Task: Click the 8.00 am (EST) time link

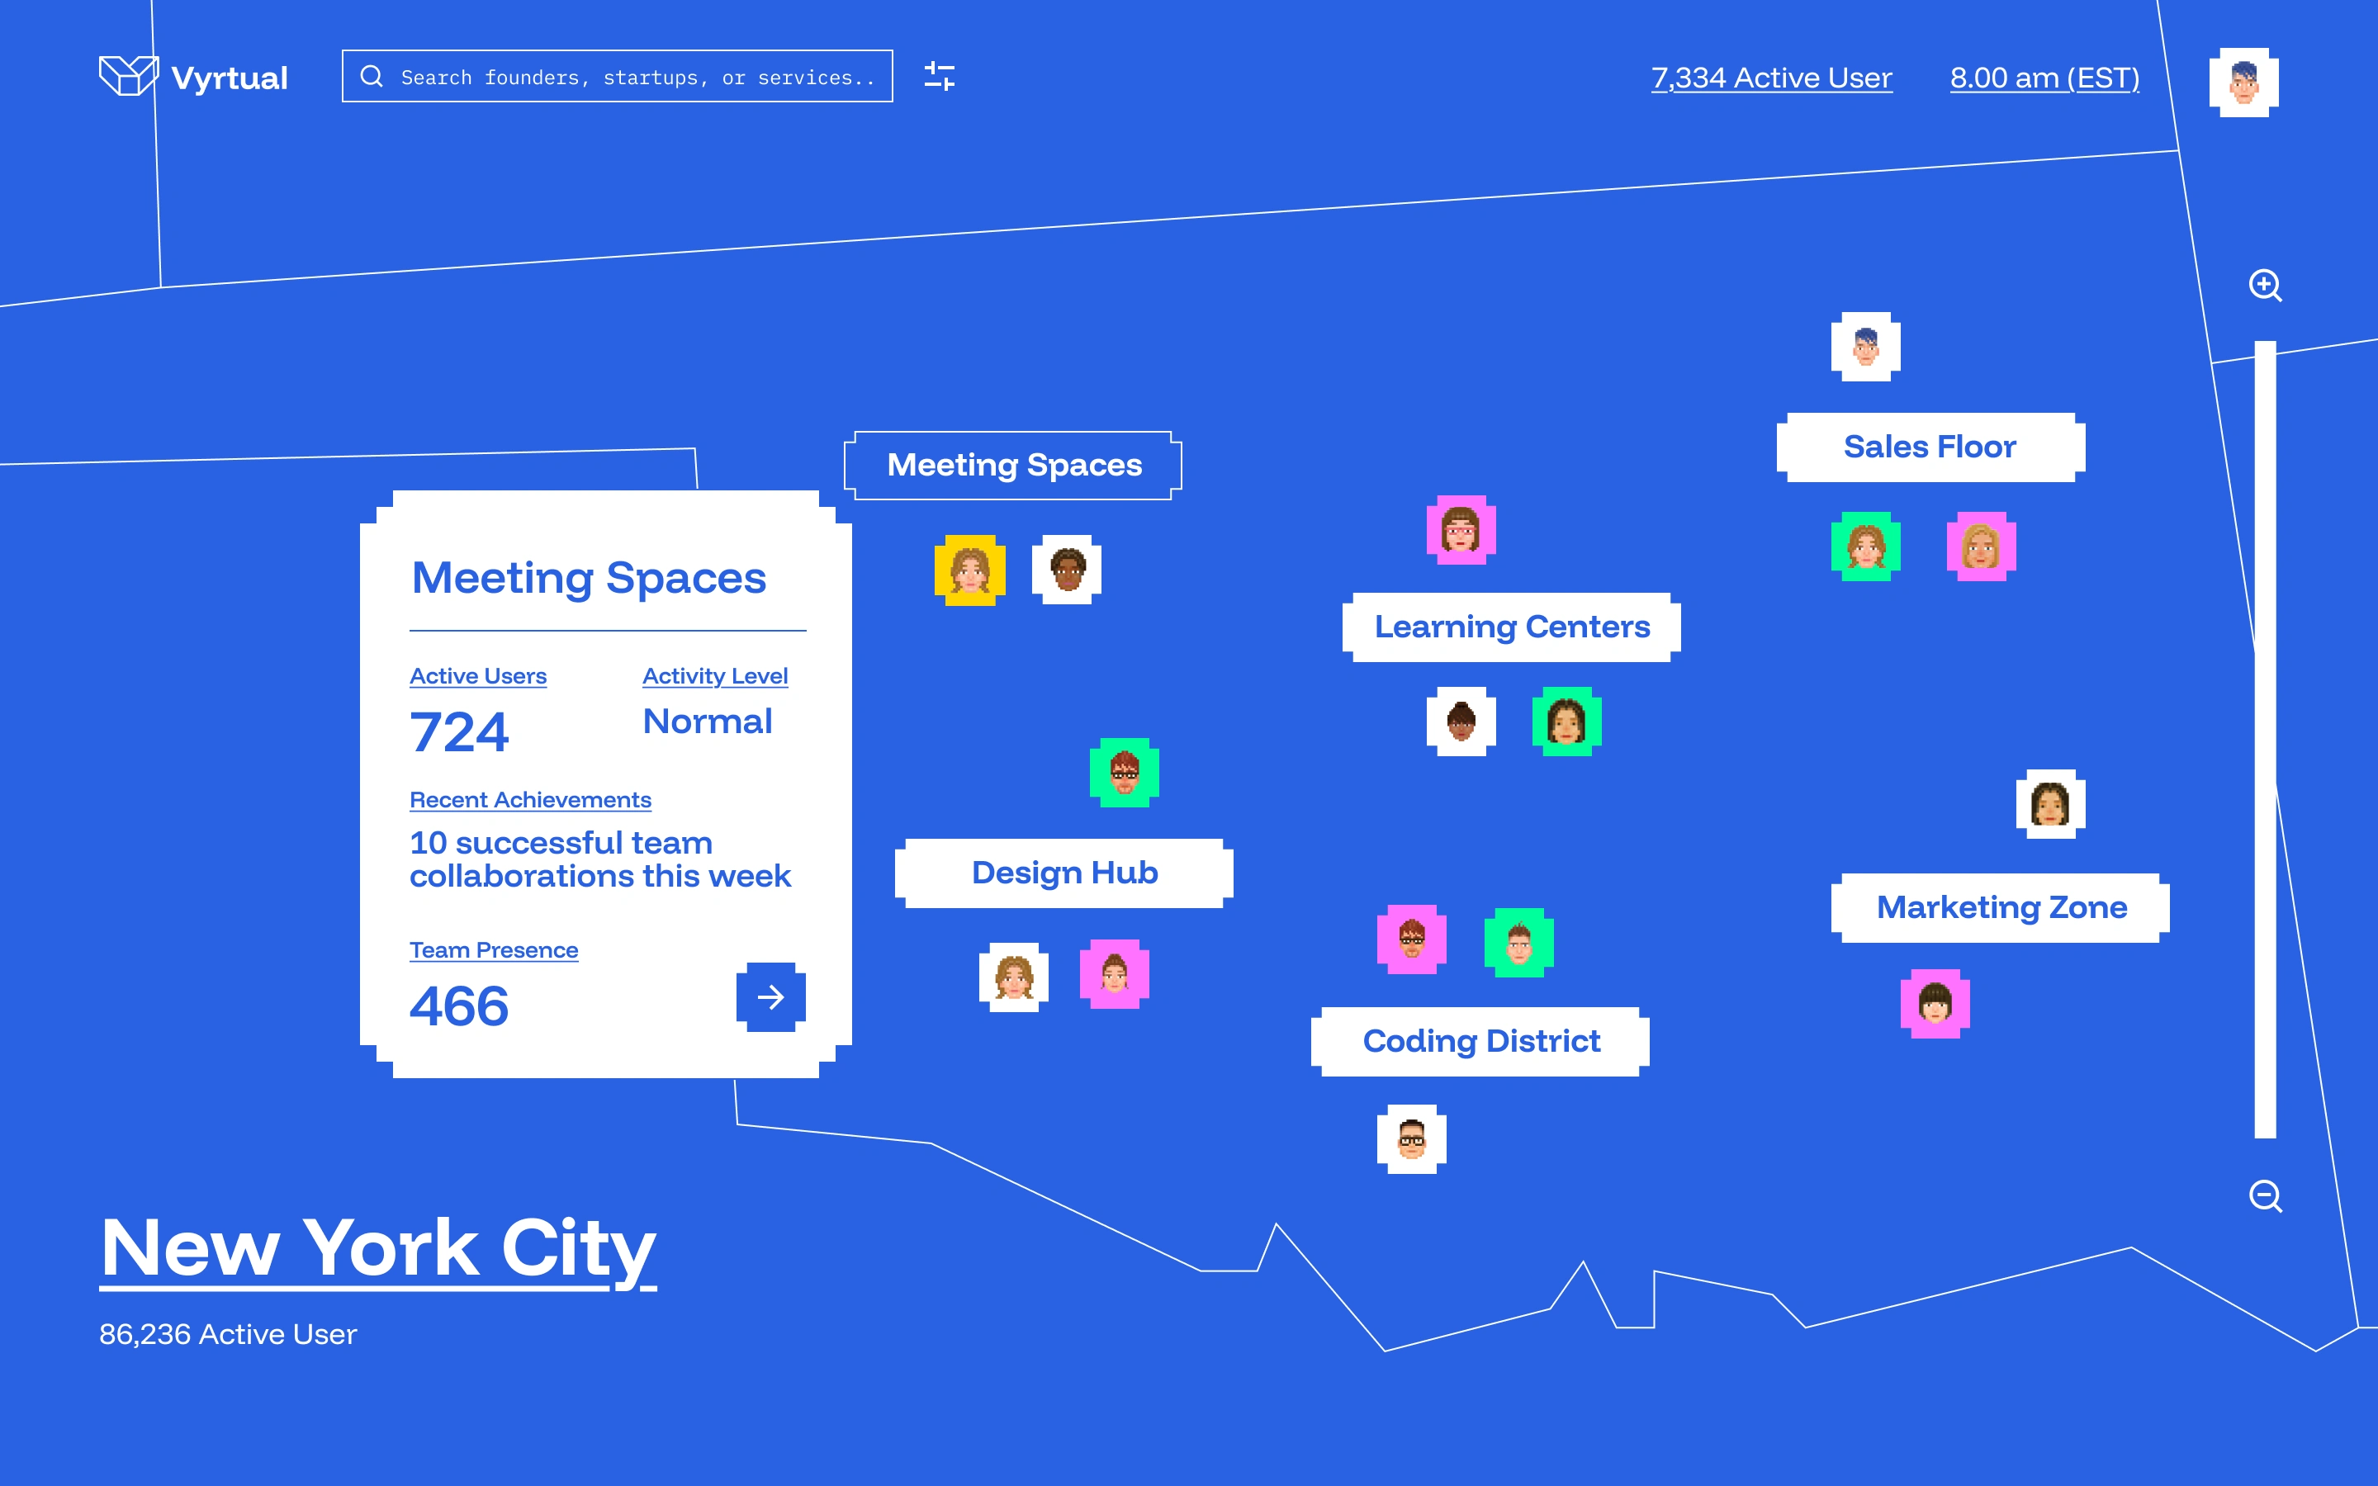Action: pos(2044,78)
